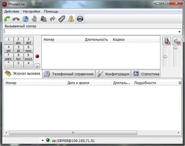Click dial pad key 2 abc
The height and width of the screenshot is (146, 185).
click(18, 41)
